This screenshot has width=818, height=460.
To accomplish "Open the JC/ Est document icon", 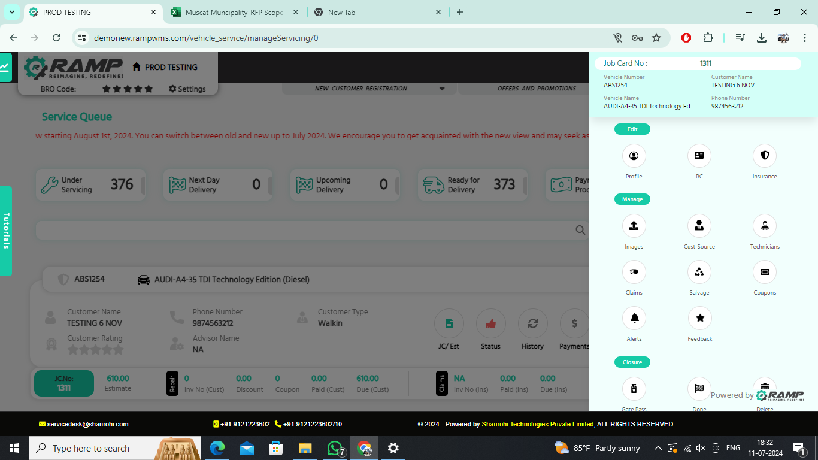I will [449, 325].
